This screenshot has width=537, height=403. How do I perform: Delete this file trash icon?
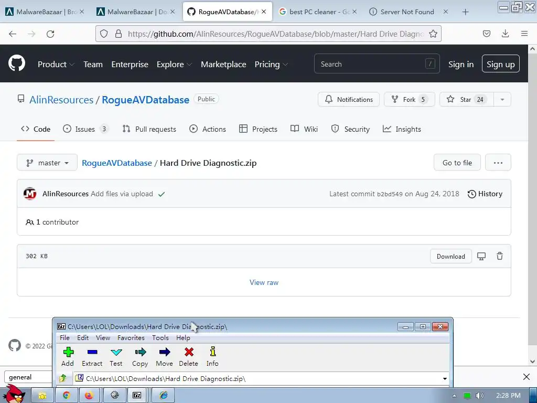500,256
